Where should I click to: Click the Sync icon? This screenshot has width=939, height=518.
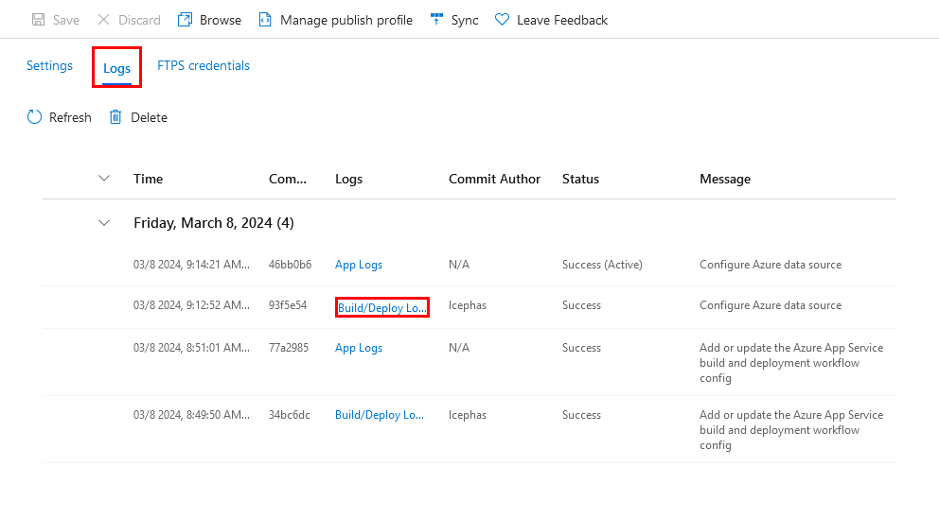click(x=436, y=20)
